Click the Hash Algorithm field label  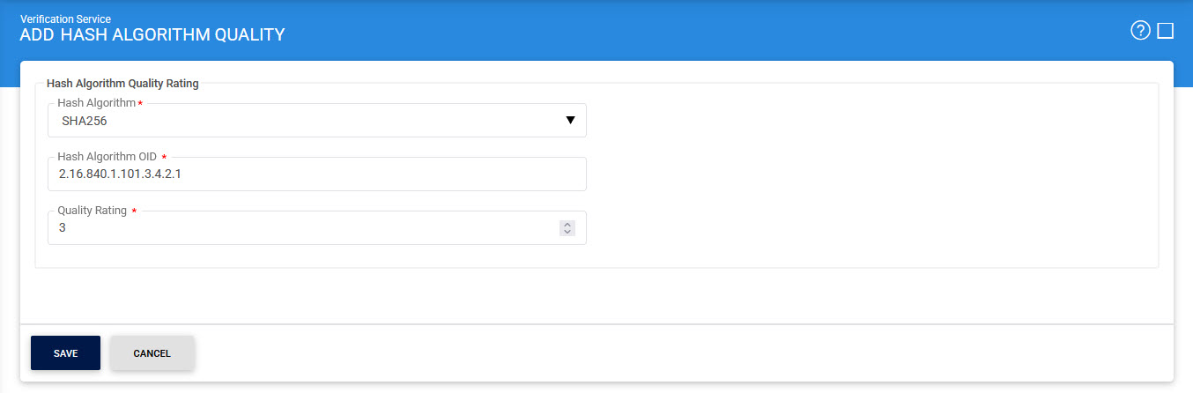pos(97,103)
